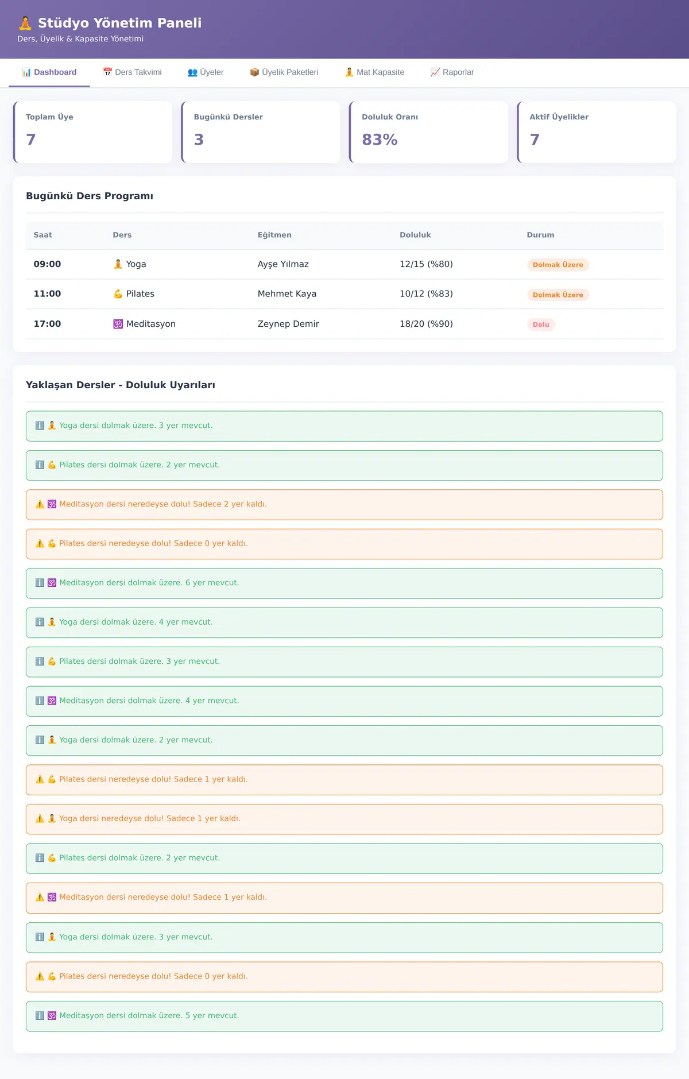This screenshot has height=1079, width=689.
Task: Click the flexed arm icon in the 11:00 row
Action: tap(118, 294)
